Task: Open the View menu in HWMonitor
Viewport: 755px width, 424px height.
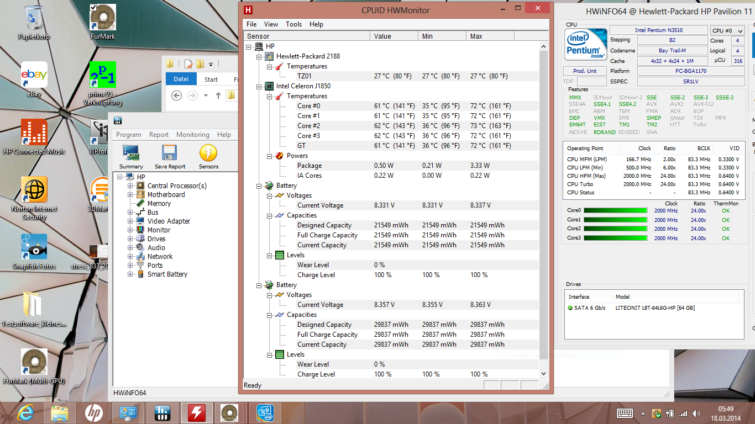Action: [x=271, y=24]
